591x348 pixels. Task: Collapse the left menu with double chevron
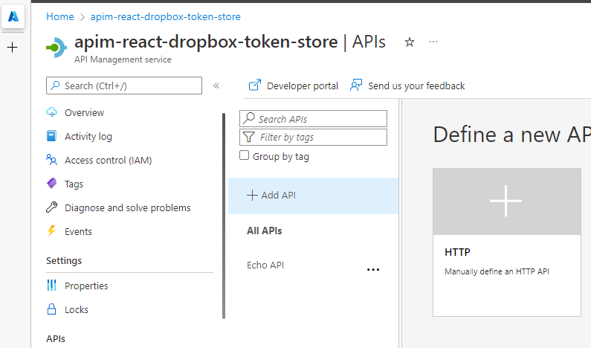coord(216,86)
